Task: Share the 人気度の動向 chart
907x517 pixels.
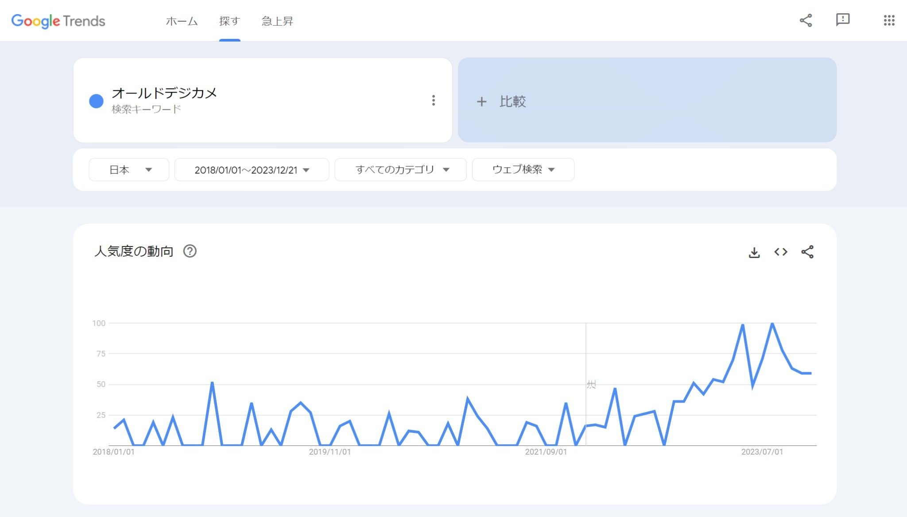Action: (x=807, y=252)
